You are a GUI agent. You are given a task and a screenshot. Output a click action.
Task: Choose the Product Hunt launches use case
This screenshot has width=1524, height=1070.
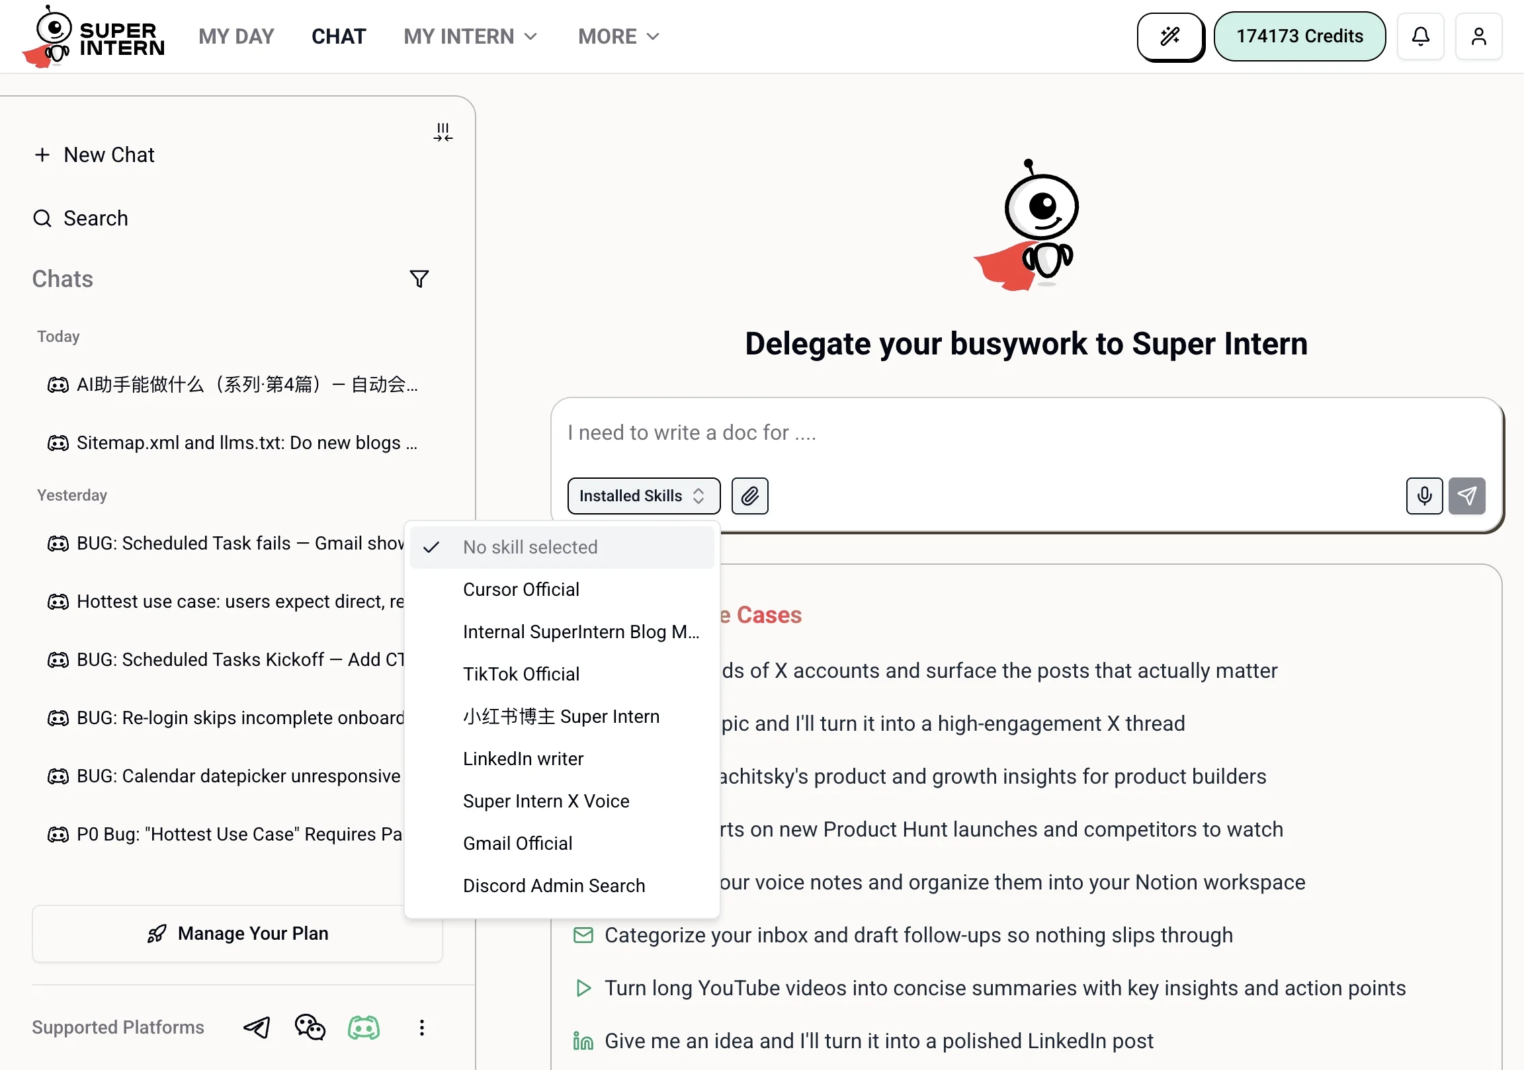1002,830
